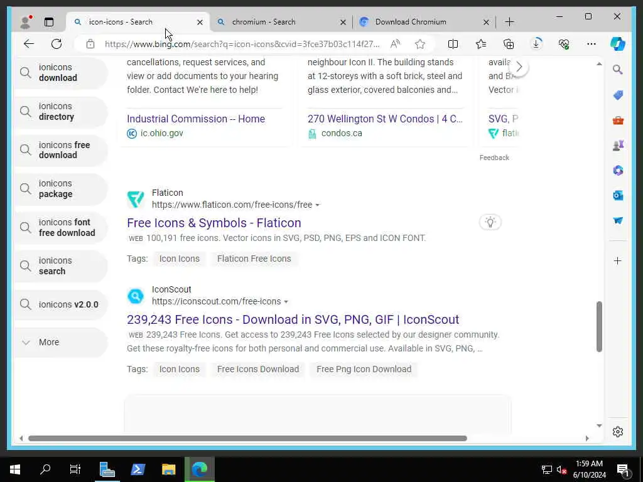Viewport: 643px width, 482px height.
Task: Search ionicons directory suggestion
Action: [x=61, y=112]
